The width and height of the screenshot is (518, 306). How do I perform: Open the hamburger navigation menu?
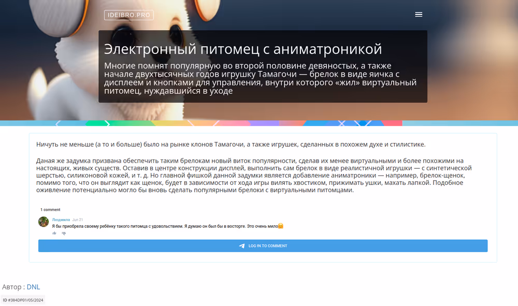[x=419, y=14]
